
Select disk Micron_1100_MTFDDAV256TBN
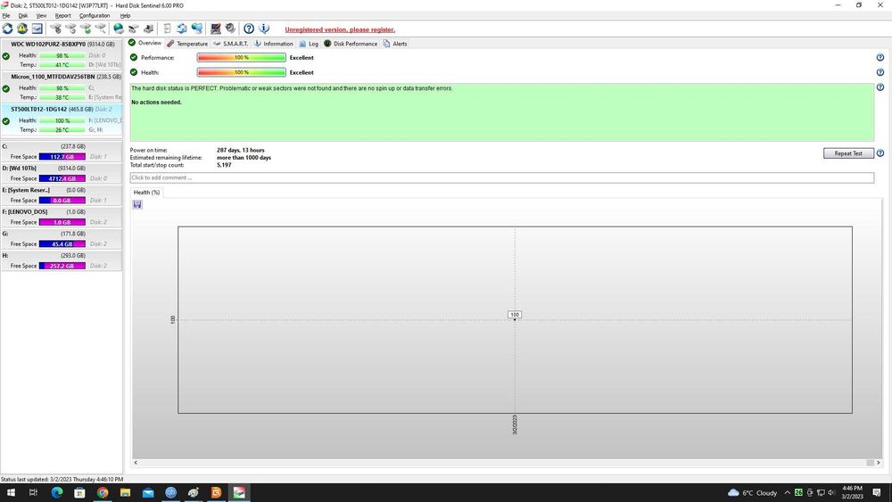(62, 87)
